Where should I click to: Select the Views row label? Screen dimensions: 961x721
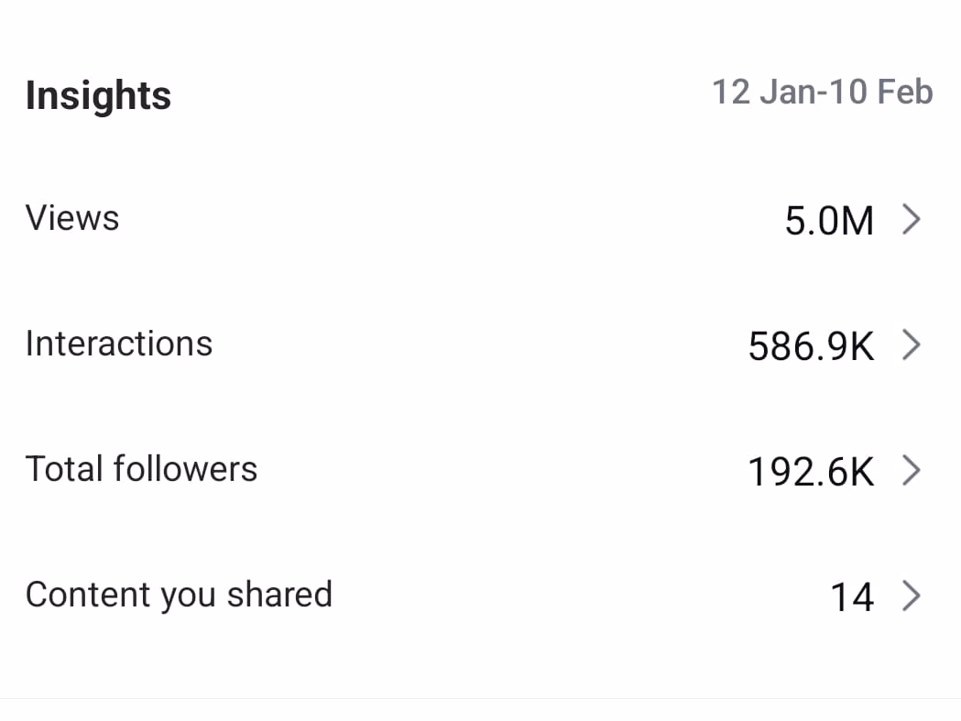click(72, 218)
